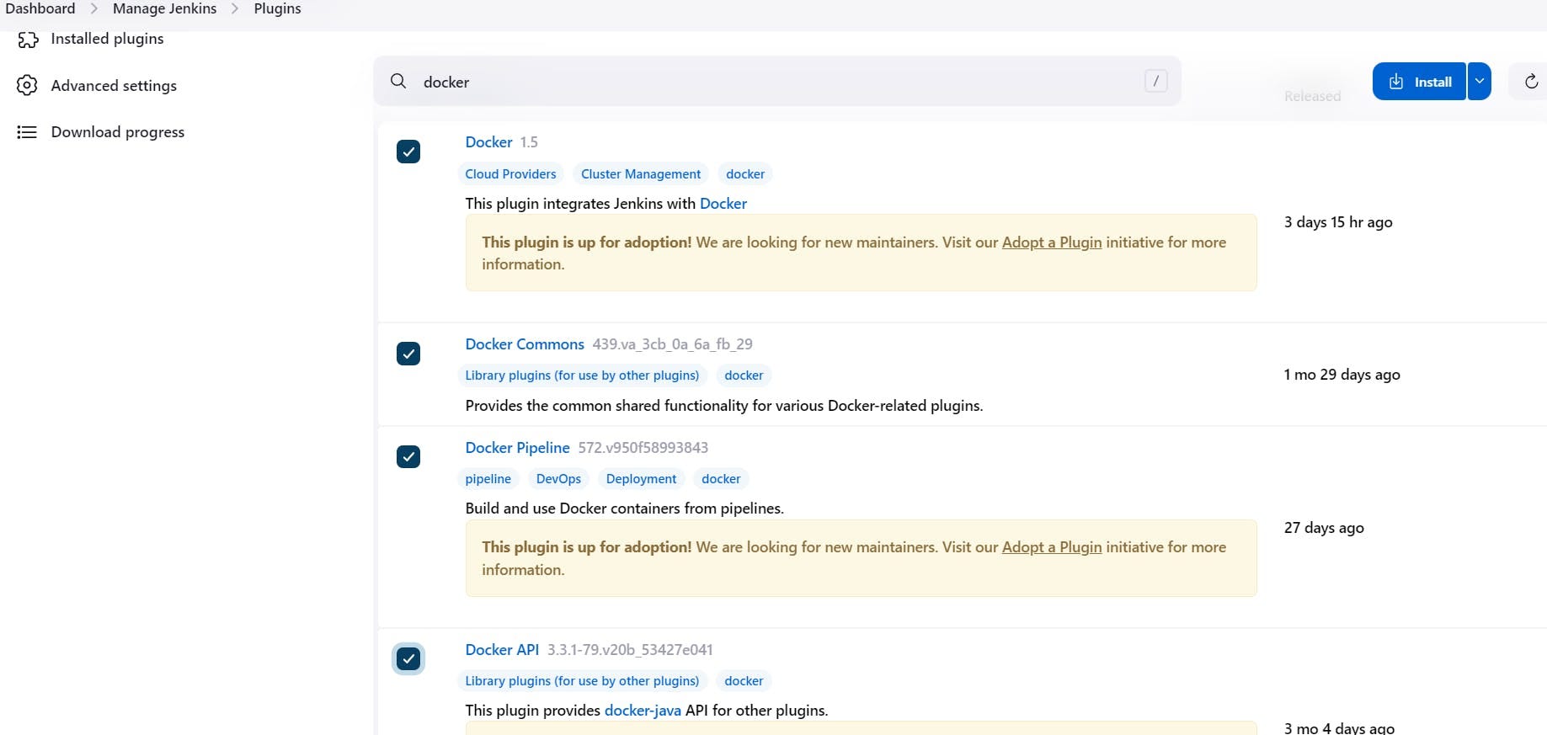This screenshot has height=735, width=1547.
Task: Uncheck the Docker Pipeline plugin checkbox
Action: (408, 456)
